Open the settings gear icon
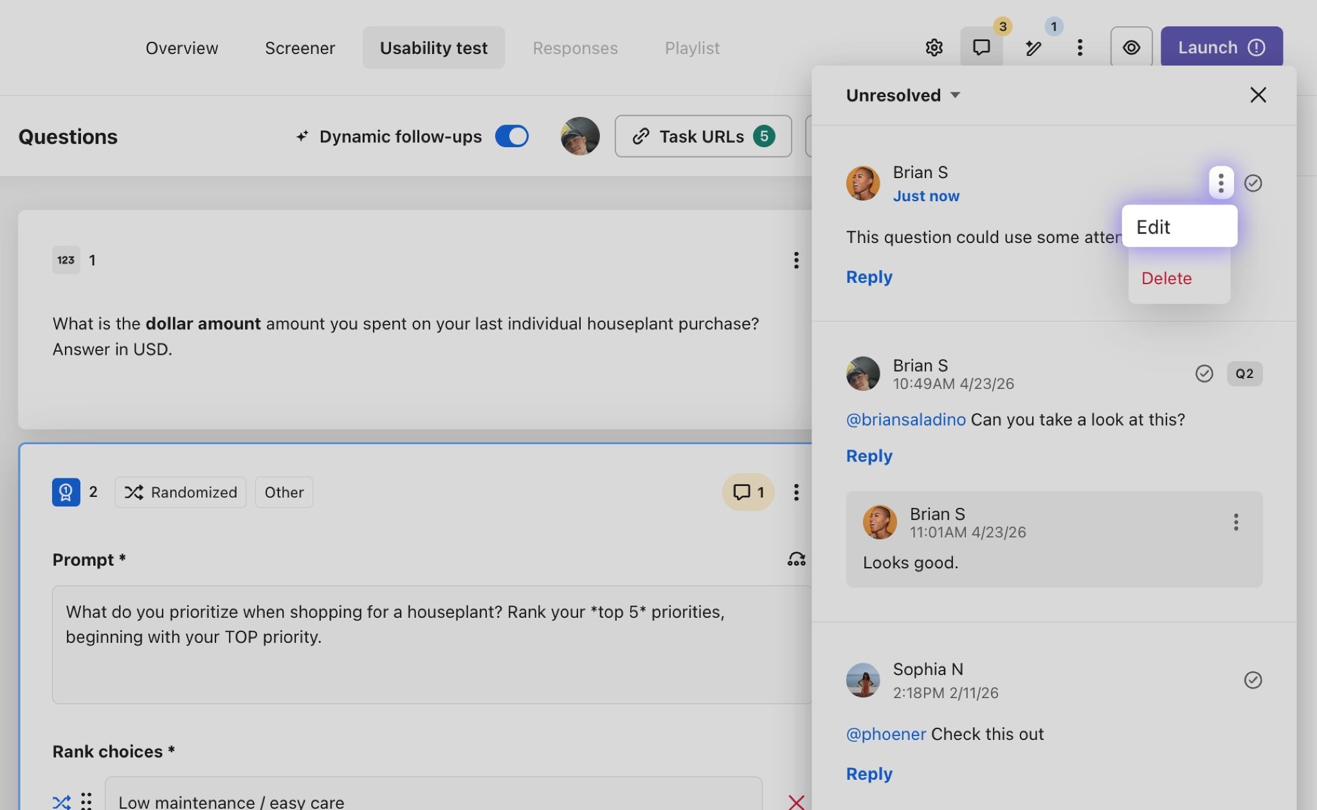 pos(934,48)
